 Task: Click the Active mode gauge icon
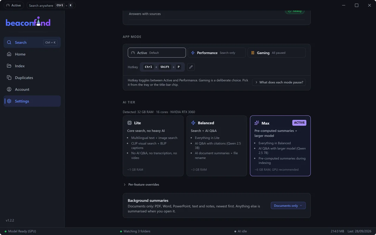click(133, 53)
